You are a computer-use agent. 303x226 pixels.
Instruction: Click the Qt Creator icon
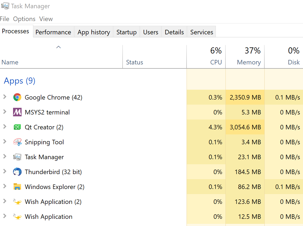coord(17,127)
